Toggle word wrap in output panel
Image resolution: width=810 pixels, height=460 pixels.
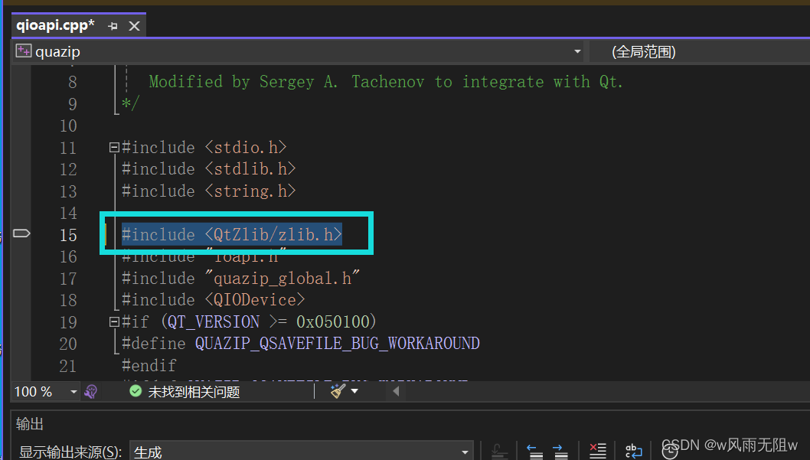pos(633,451)
